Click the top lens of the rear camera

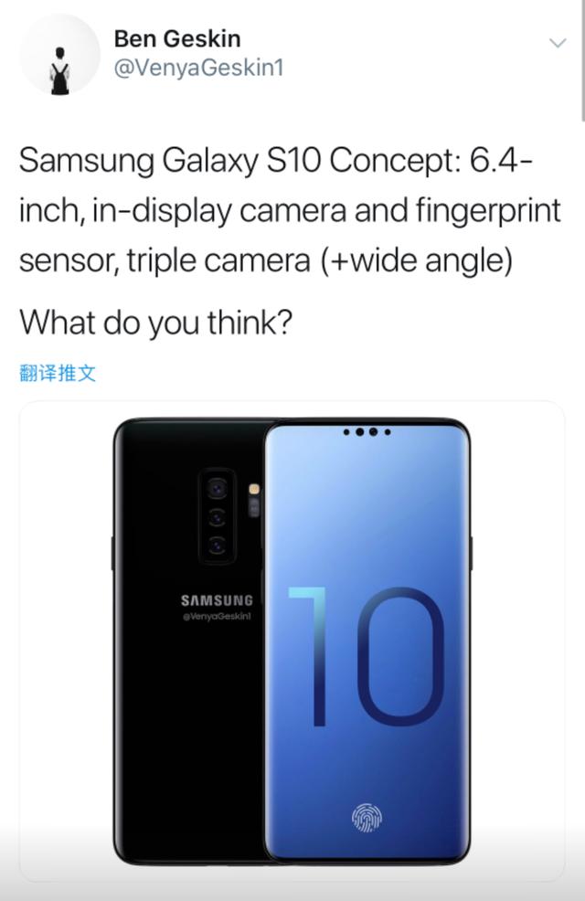(218, 490)
